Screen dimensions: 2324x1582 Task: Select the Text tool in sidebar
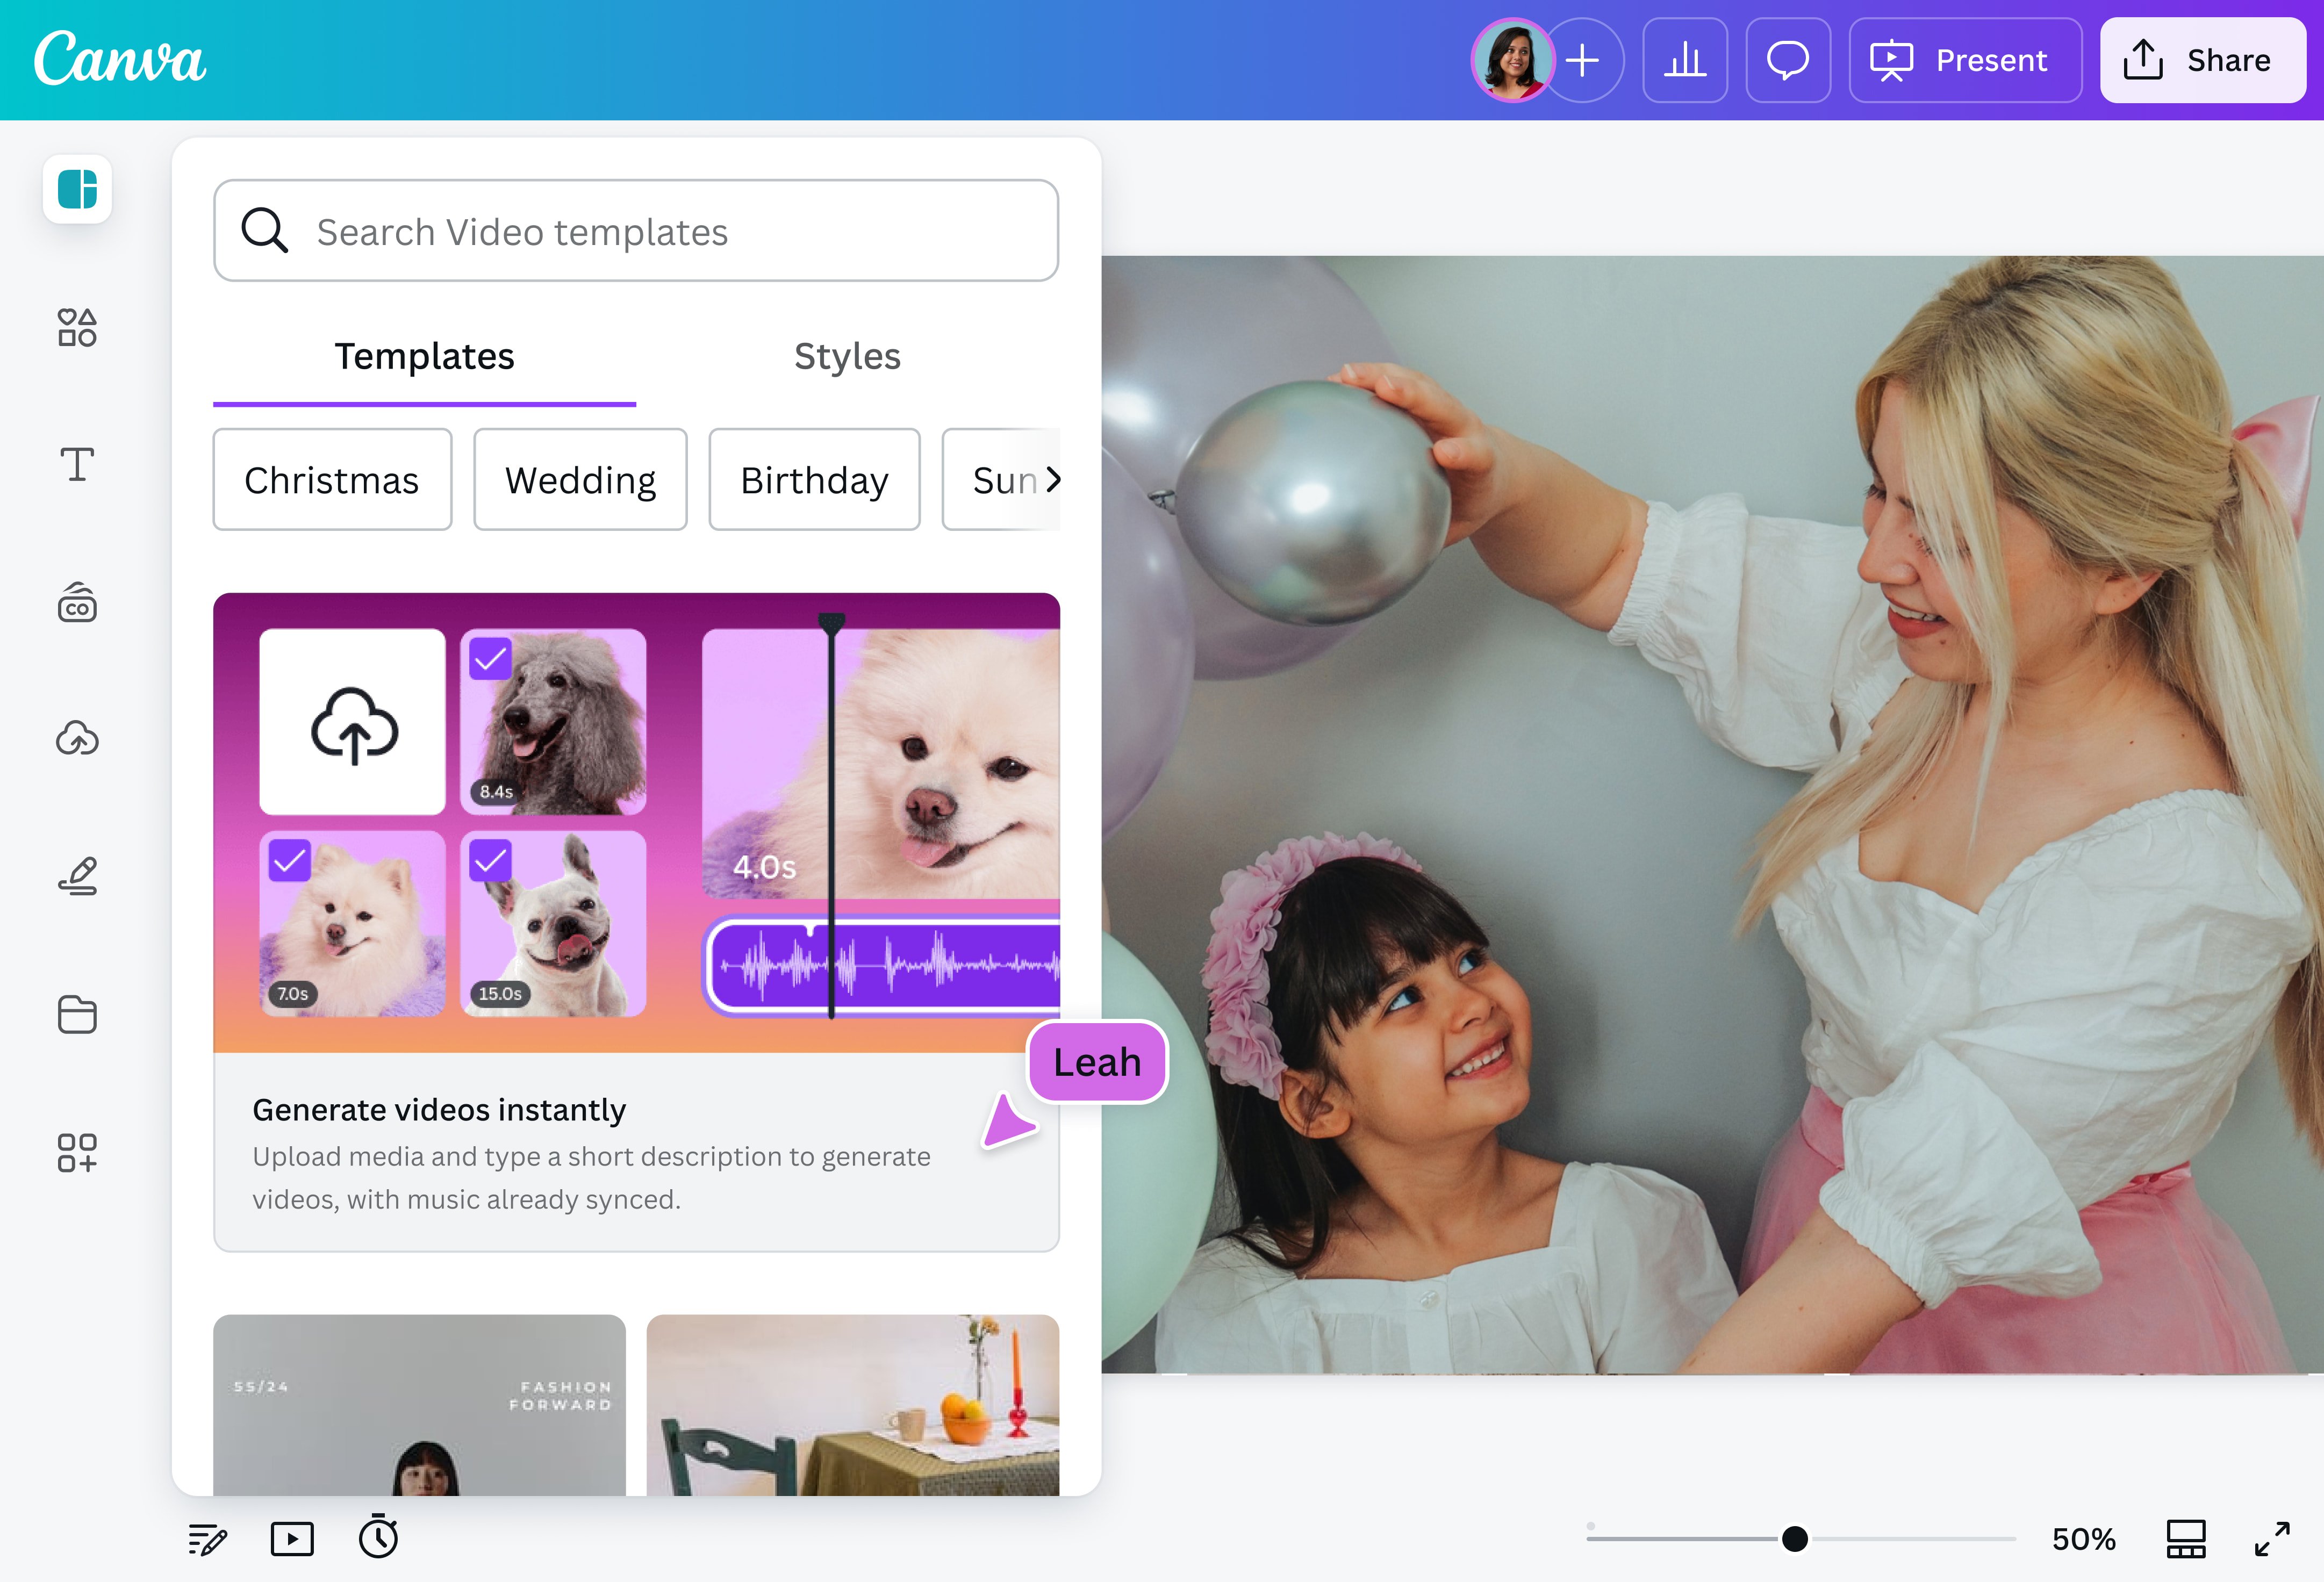pos(77,465)
